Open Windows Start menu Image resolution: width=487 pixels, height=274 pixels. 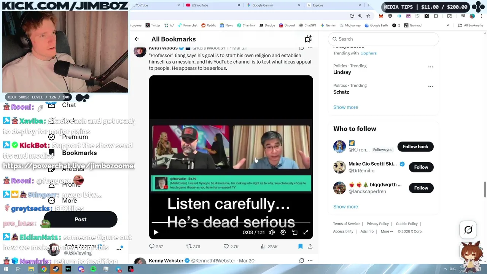click(x=6, y=269)
